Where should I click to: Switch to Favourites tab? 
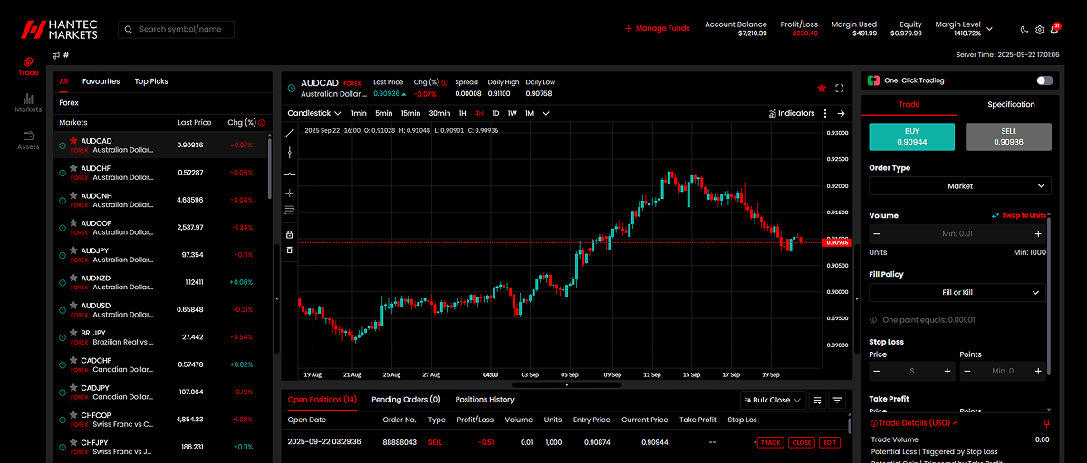101,81
